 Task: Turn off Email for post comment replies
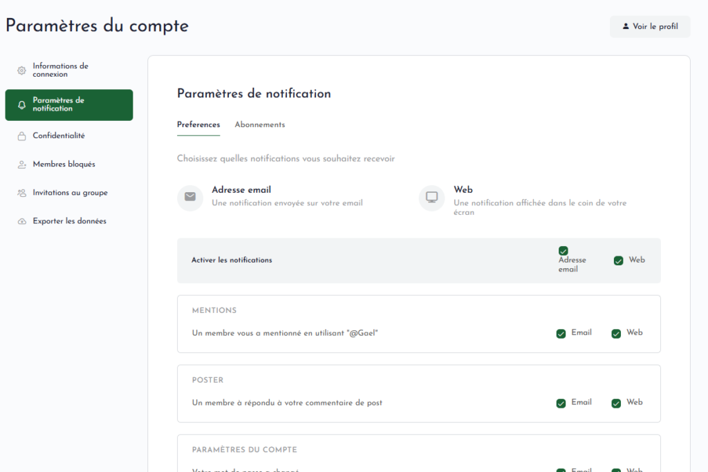[561, 404]
